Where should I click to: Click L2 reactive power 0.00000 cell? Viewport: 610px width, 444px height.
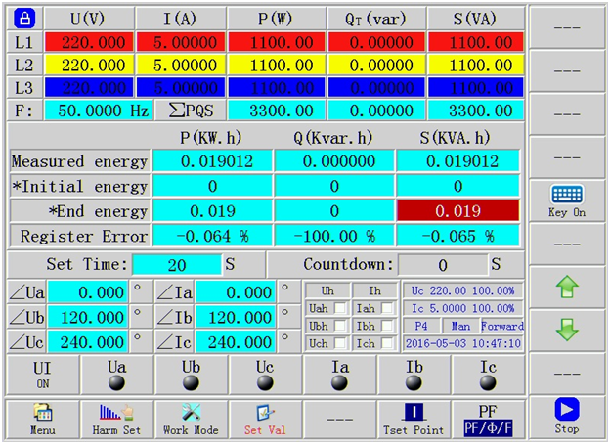tap(376, 66)
